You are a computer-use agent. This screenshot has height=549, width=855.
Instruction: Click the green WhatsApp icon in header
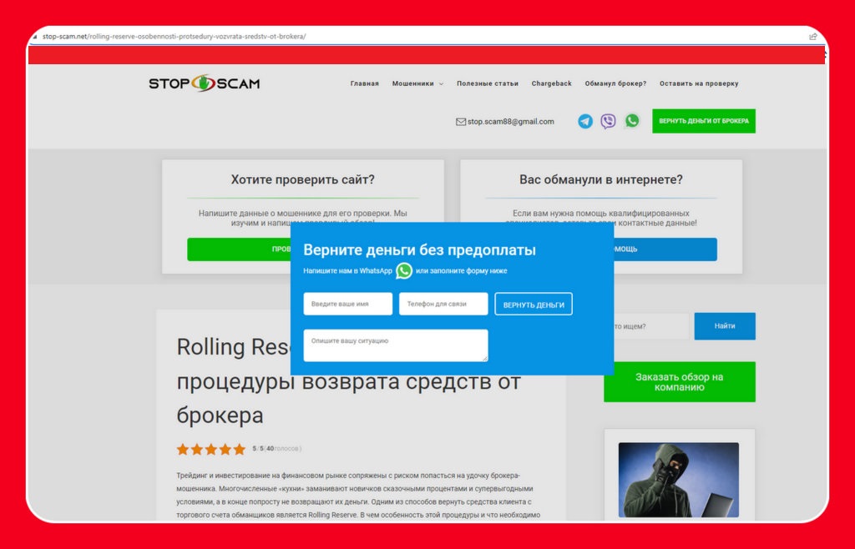coord(632,121)
